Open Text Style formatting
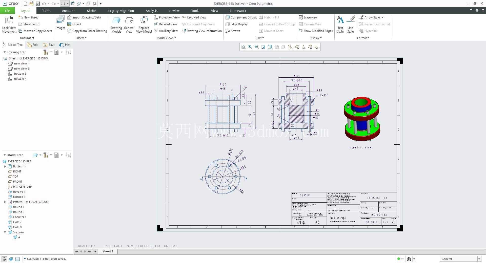The height and width of the screenshot is (263, 486). [x=340, y=25]
